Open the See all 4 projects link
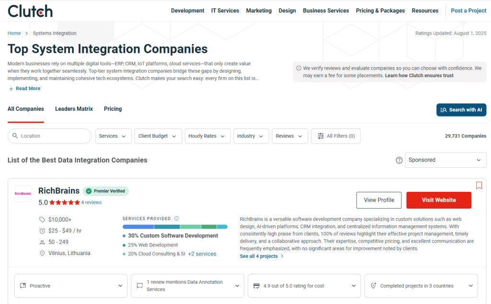The height and width of the screenshot is (304, 491). (259, 256)
